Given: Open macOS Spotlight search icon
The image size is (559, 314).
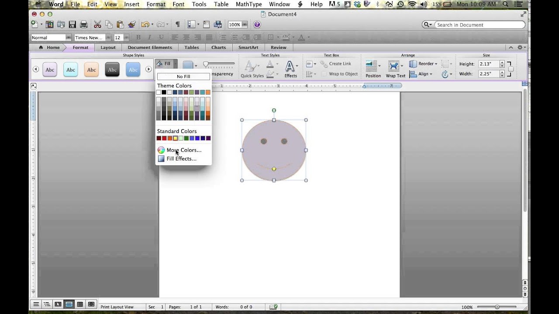Looking at the screenshot, I should coord(505,4).
